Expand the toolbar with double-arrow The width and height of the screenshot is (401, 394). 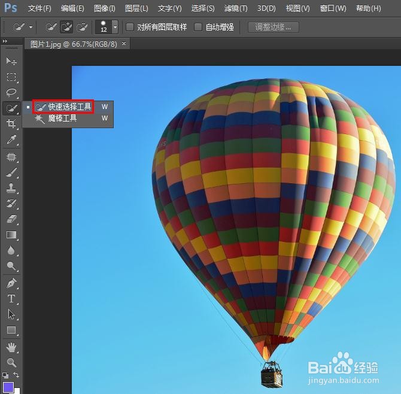[x=5, y=41]
